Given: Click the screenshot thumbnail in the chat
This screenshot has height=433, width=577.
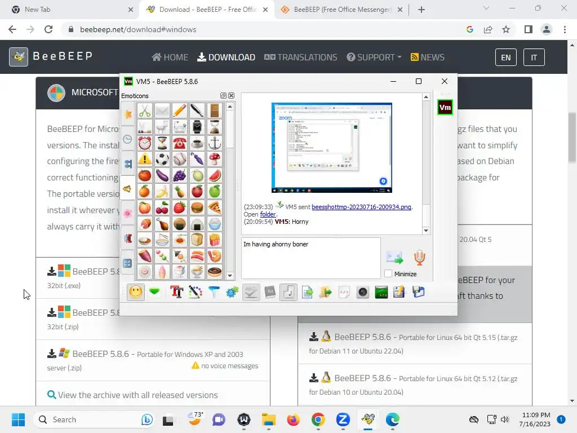Looking at the screenshot, I should [x=331, y=148].
